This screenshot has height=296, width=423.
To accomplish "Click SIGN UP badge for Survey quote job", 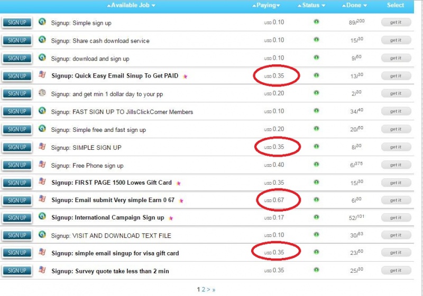I will [x=17, y=271].
